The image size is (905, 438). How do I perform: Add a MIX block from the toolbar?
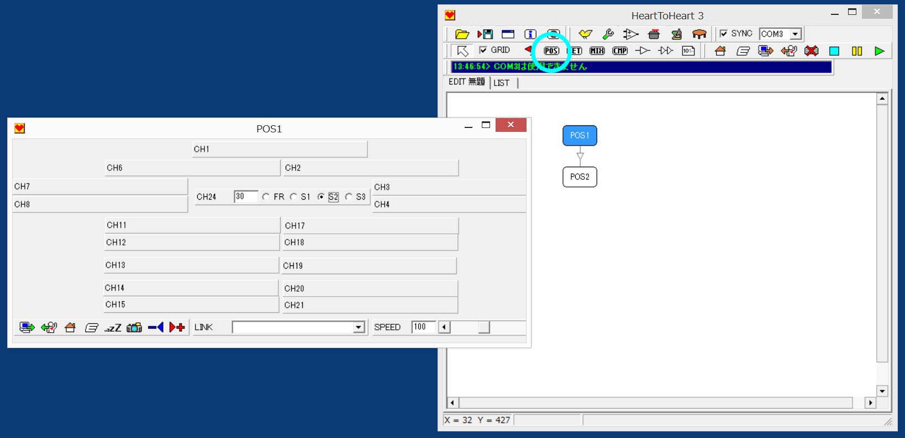597,51
